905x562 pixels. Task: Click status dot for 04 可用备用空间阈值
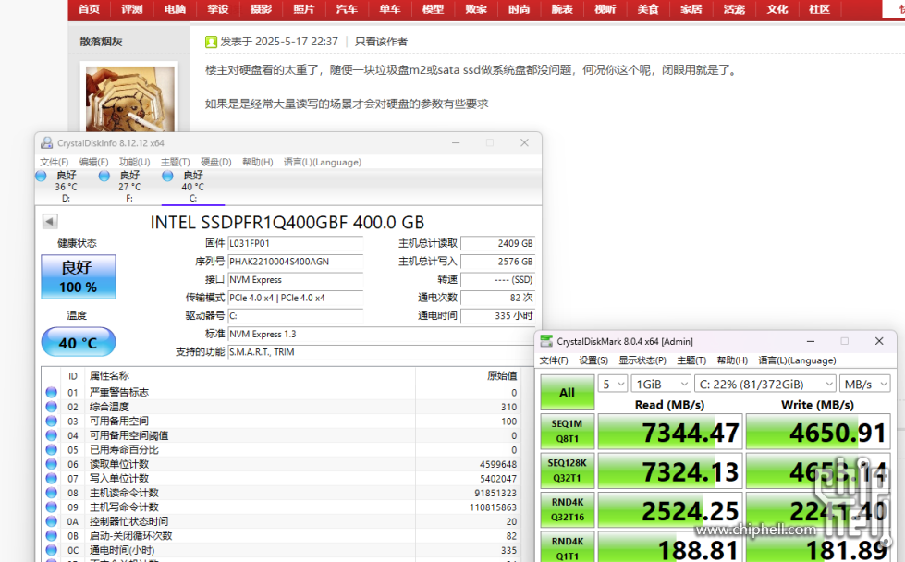click(x=52, y=435)
